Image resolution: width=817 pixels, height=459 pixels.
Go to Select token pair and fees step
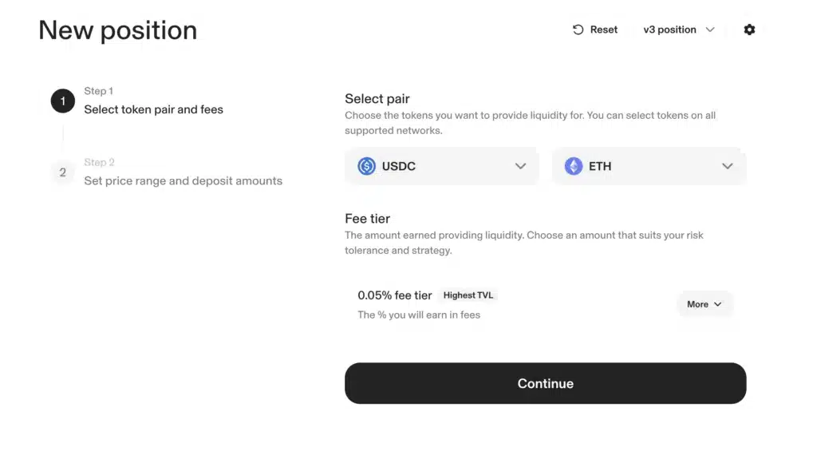(x=153, y=109)
